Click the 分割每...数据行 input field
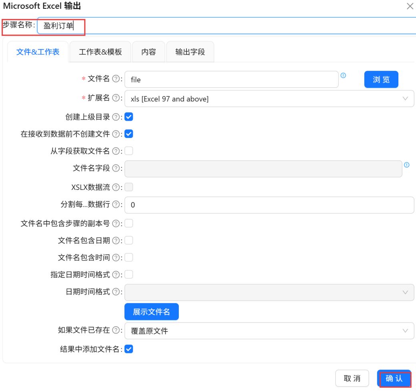 click(x=269, y=205)
